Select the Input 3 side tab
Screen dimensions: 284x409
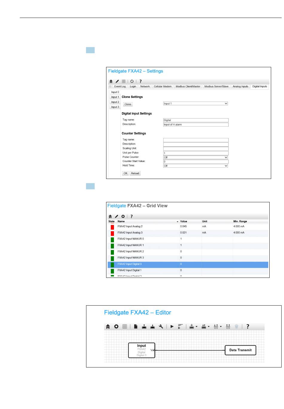115,107
